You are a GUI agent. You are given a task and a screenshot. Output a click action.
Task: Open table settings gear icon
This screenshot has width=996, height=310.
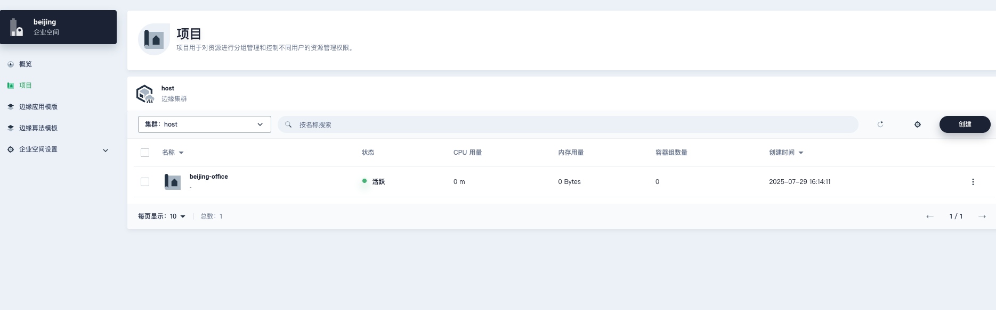[918, 124]
